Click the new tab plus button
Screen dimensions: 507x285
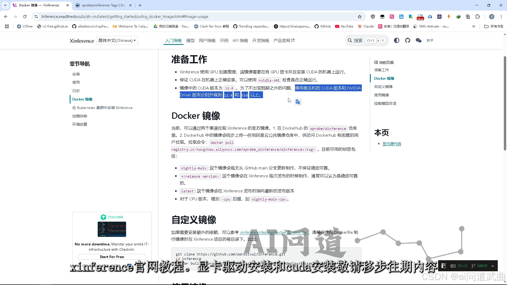(x=140, y=5)
